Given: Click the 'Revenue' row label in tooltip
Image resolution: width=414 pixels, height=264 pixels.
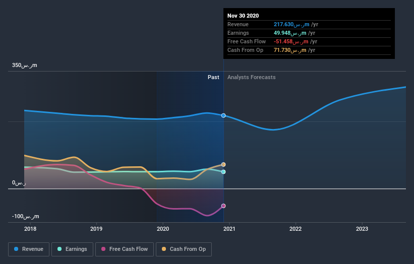Looking at the screenshot, I should point(238,25).
